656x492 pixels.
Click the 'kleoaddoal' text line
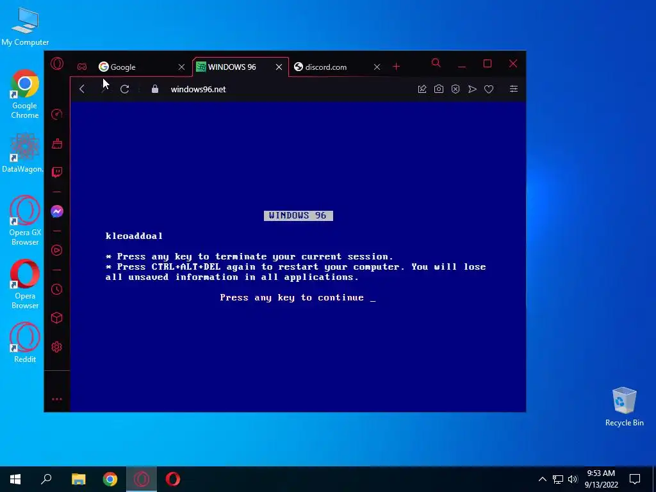[134, 236]
